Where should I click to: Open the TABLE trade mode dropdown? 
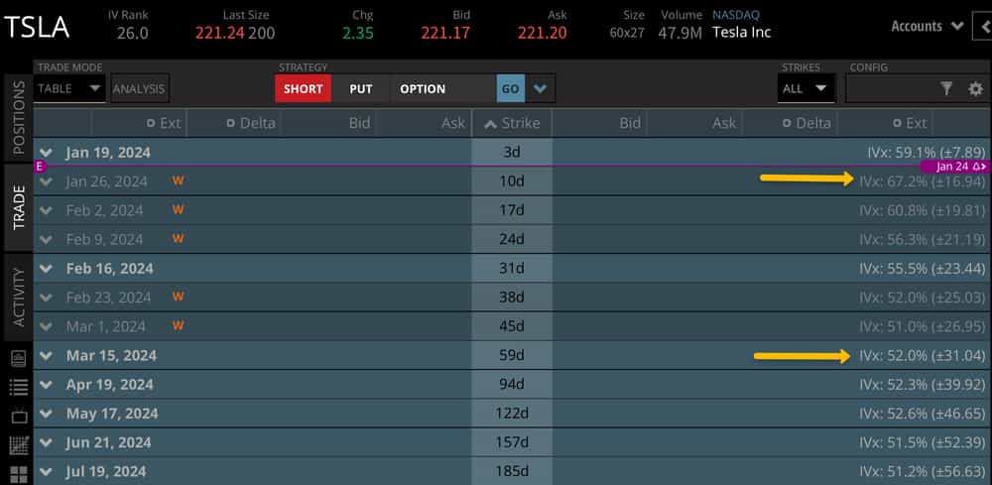[69, 88]
